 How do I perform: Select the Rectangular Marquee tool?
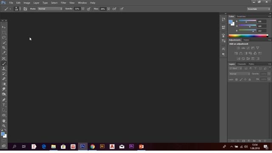[x=4, y=32]
